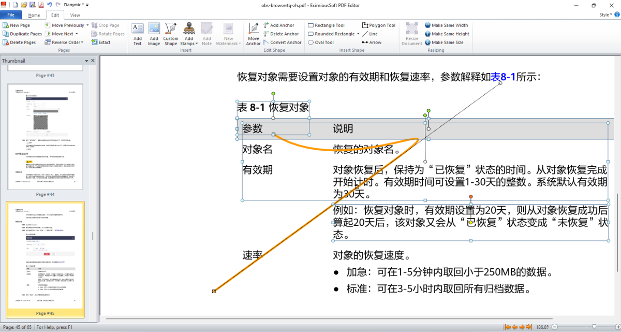Open the Thumbnail panel options arrow
The height and width of the screenshot is (332, 621).
(86, 61)
